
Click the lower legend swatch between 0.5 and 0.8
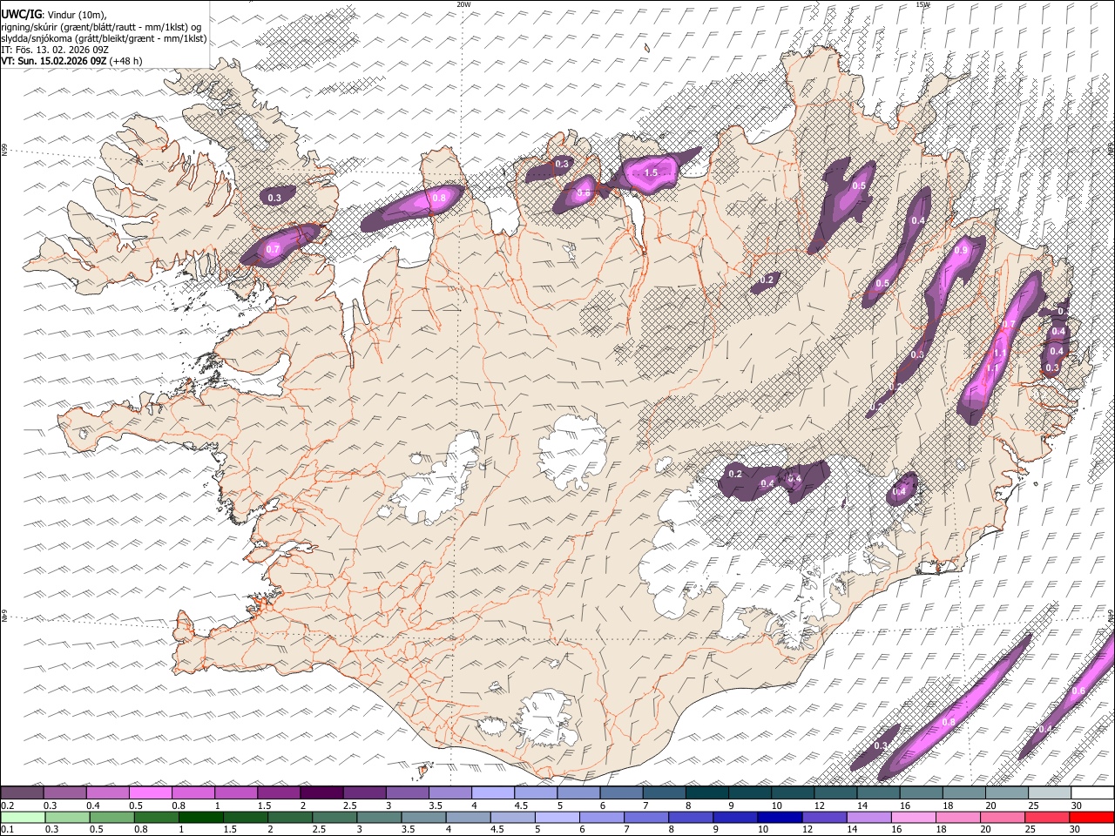[x=112, y=818]
